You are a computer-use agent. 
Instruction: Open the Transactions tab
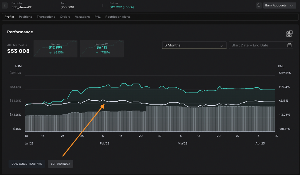point(46,17)
